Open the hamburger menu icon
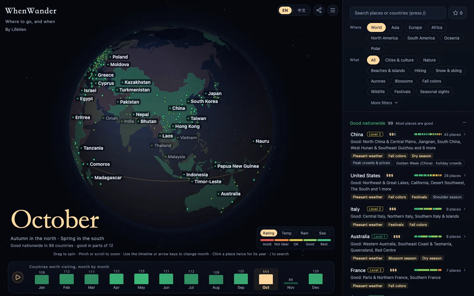 point(333,10)
